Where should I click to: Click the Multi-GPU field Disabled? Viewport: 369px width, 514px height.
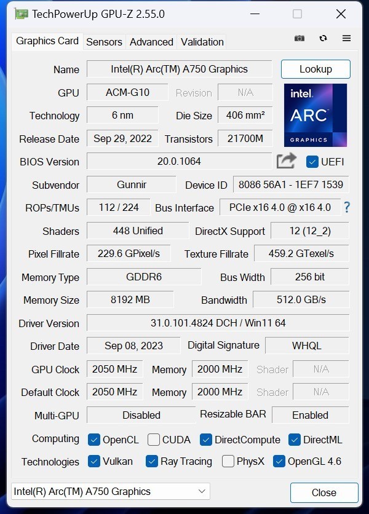(141, 415)
